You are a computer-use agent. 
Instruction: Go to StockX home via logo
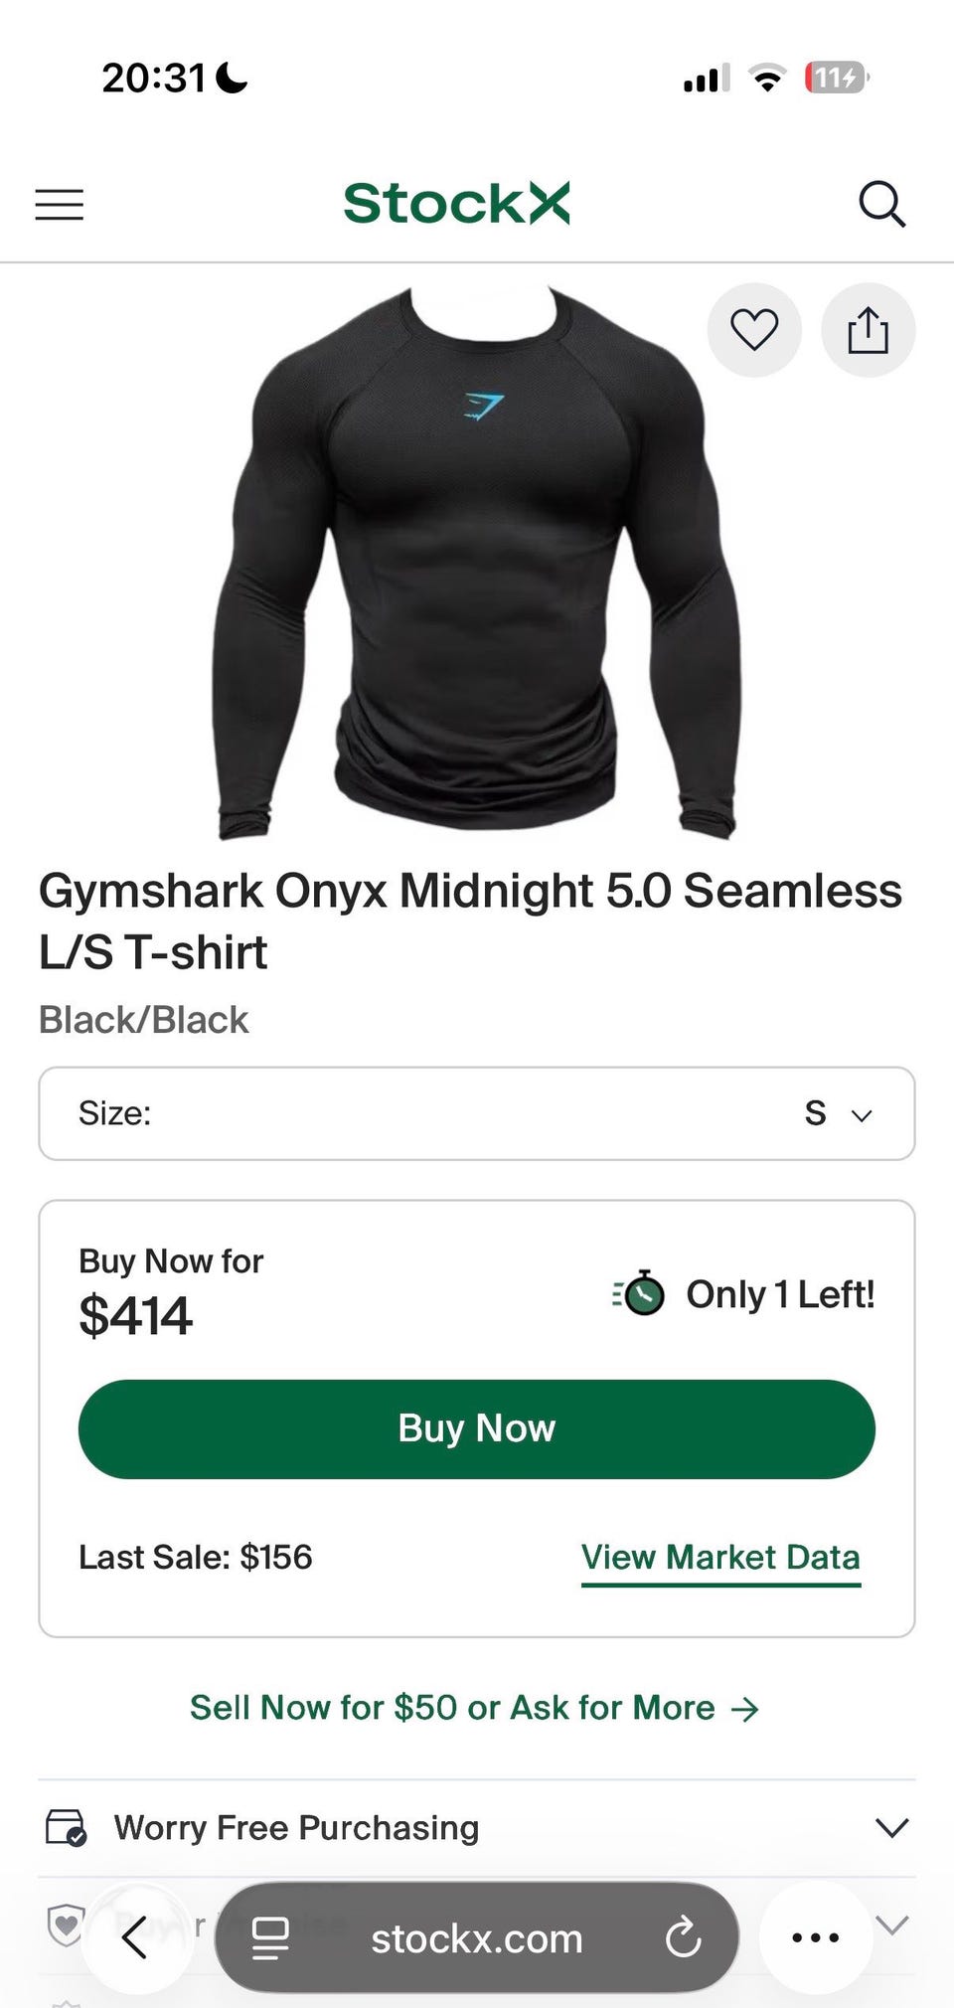click(456, 204)
